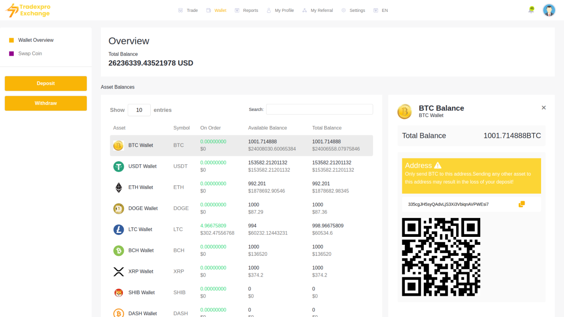Select Wallet Overview in the sidebar
The width and height of the screenshot is (564, 317).
tap(36, 40)
